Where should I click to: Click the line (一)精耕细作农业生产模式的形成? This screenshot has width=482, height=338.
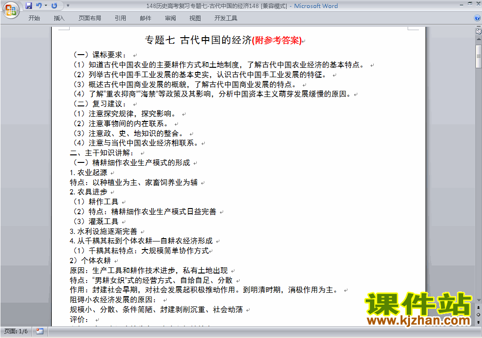(x=132, y=162)
